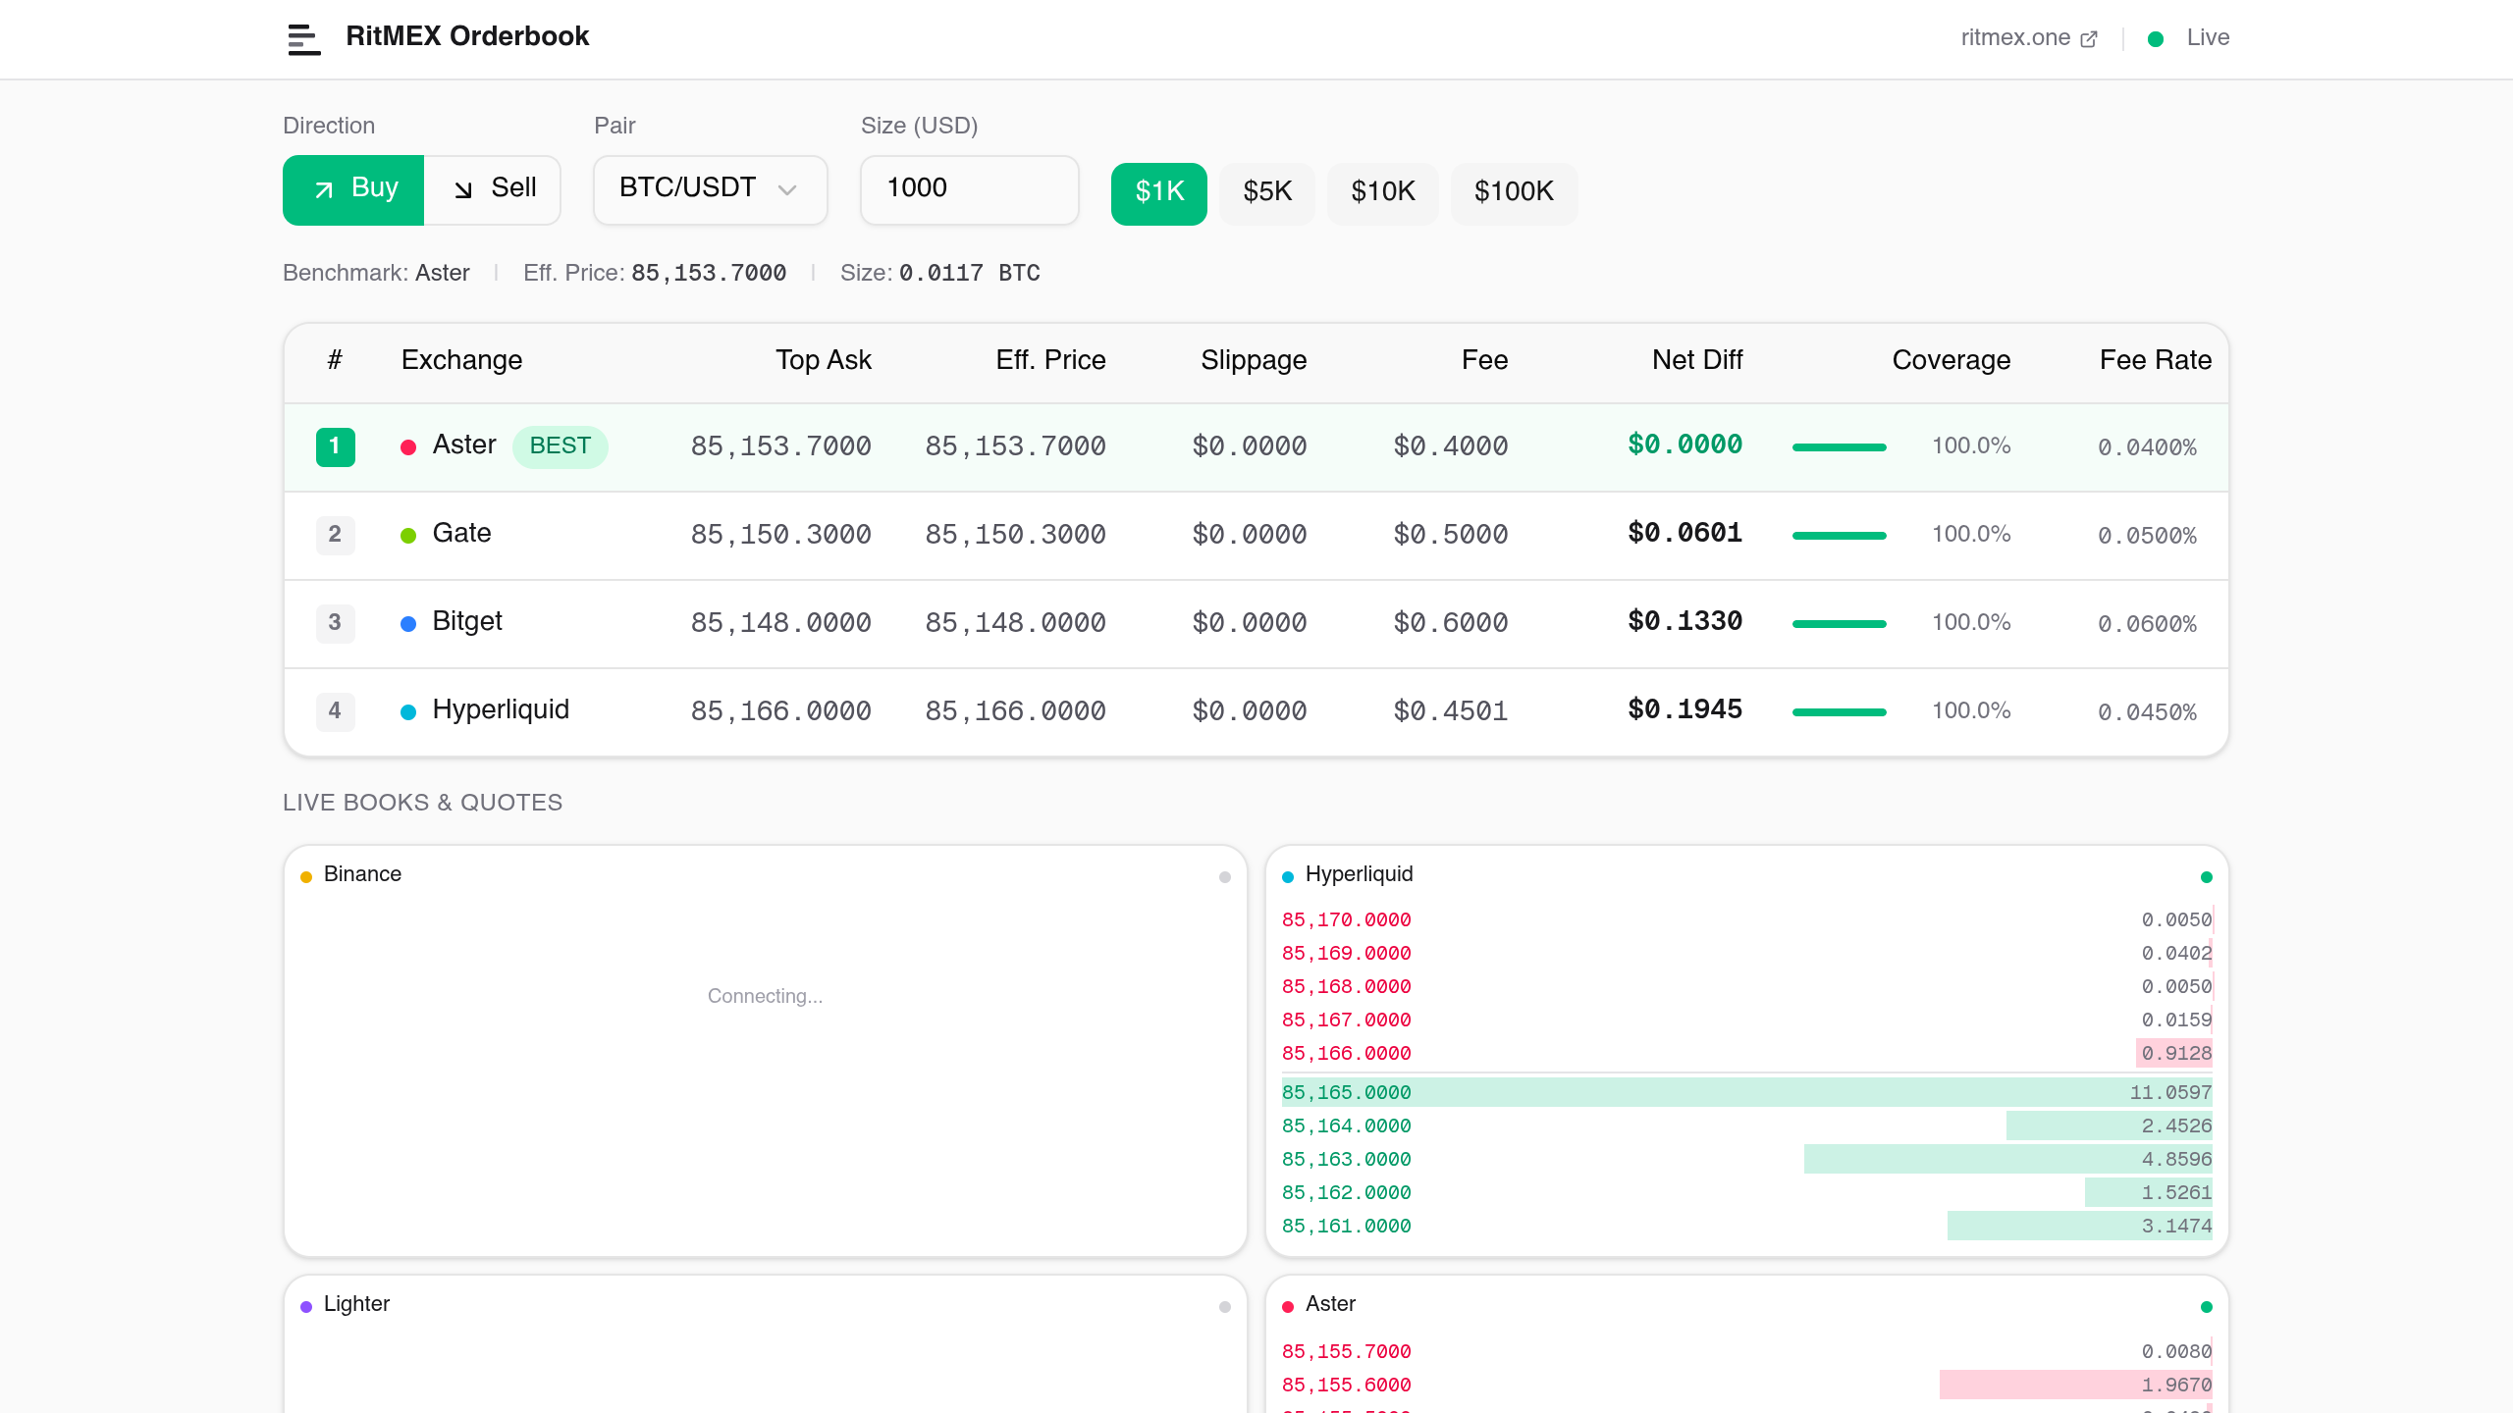
Task: Click the Lighter card title
Action: pos(356,1304)
